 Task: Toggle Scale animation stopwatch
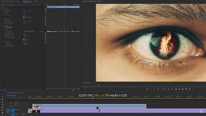click(x=5, y=13)
